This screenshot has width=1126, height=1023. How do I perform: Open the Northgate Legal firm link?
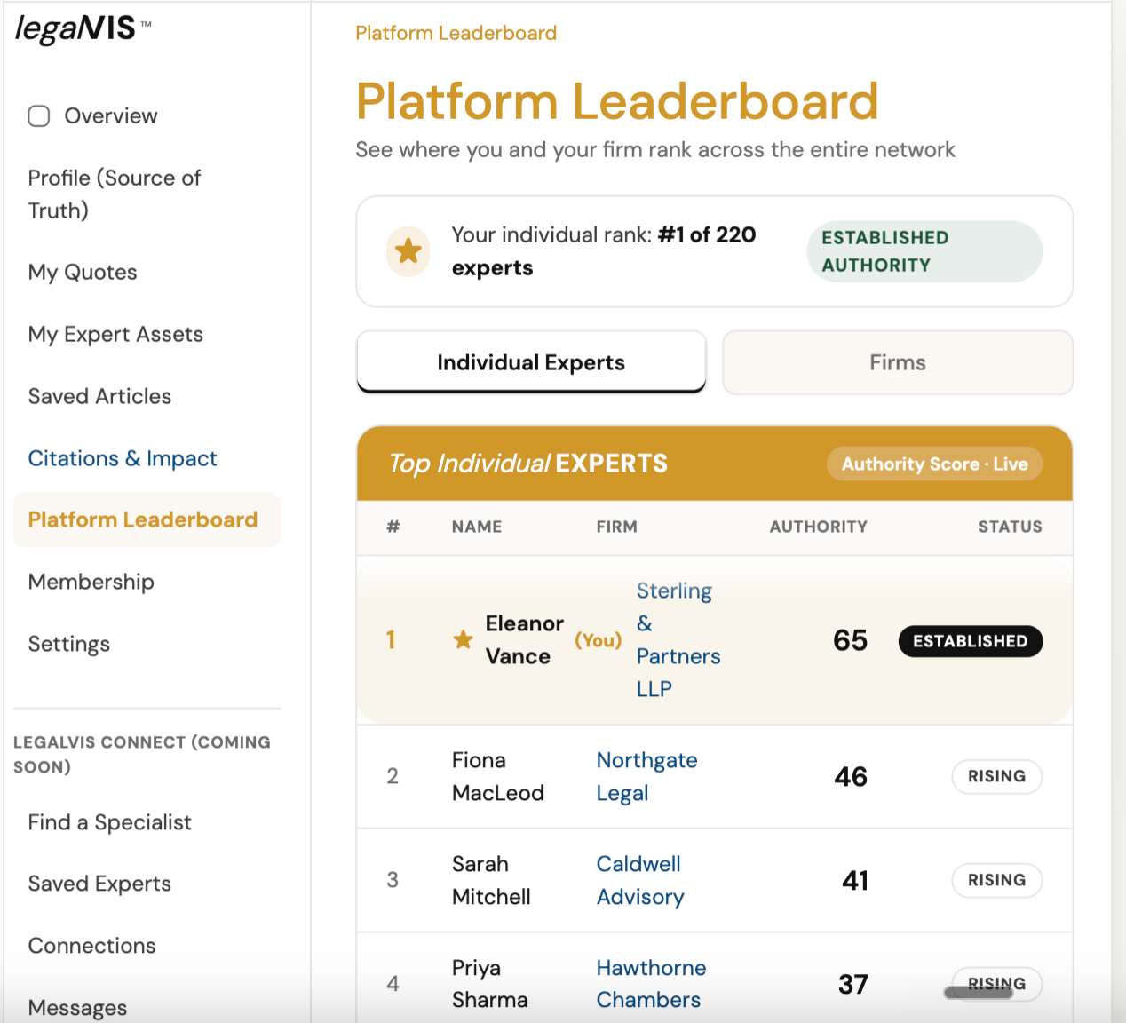pos(646,776)
